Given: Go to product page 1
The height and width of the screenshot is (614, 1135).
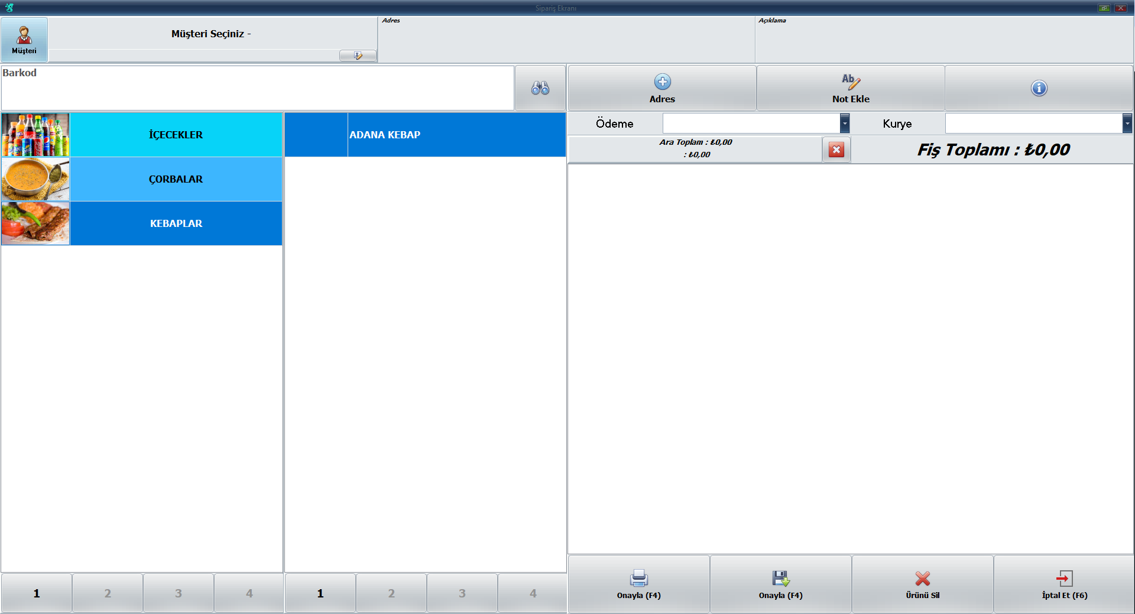Looking at the screenshot, I should 320,593.
